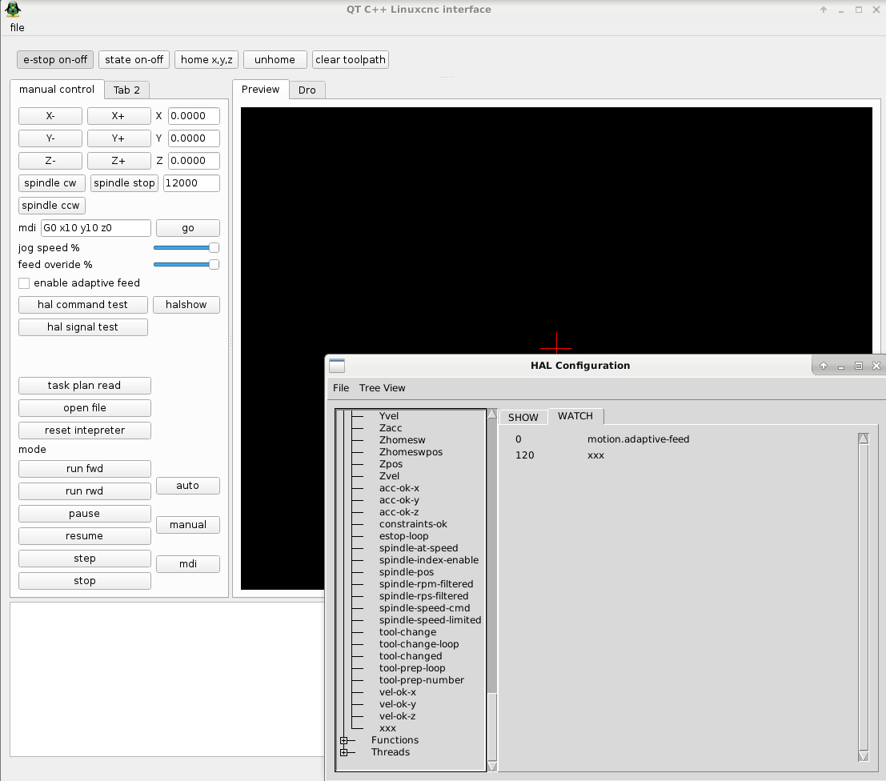Viewport: 886px width, 781px height.
Task: Switch to the SHOW tab
Action: point(523,418)
